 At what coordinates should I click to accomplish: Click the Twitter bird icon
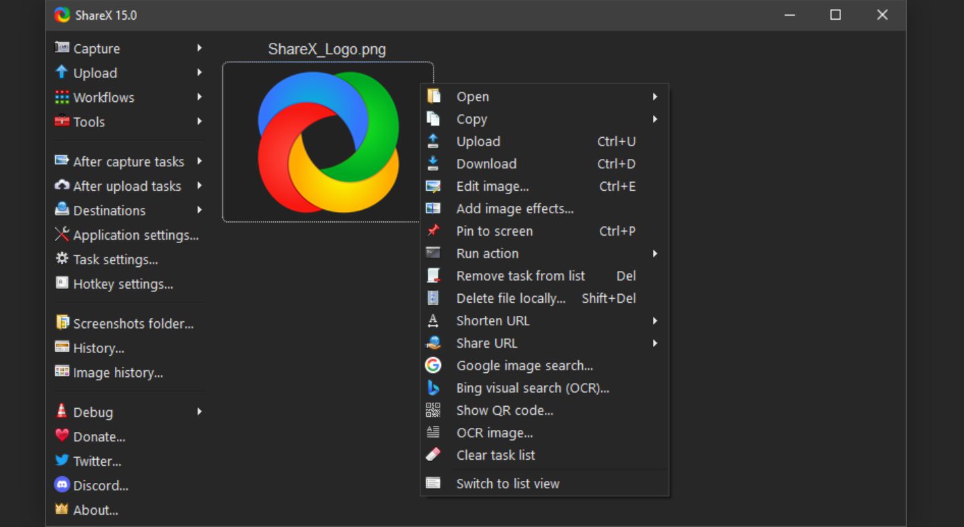62,461
